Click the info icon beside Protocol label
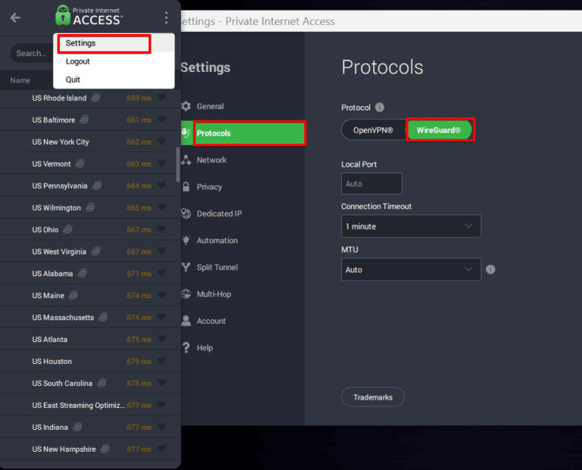The height and width of the screenshot is (470, 582). coord(380,108)
